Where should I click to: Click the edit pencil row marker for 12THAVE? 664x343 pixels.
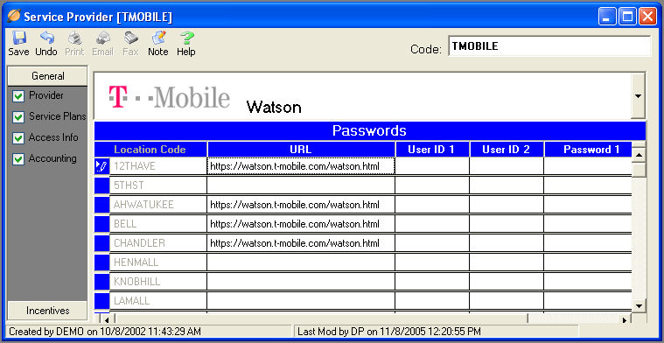click(101, 166)
